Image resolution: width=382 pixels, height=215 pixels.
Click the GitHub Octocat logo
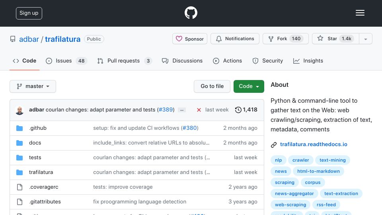[x=191, y=13]
